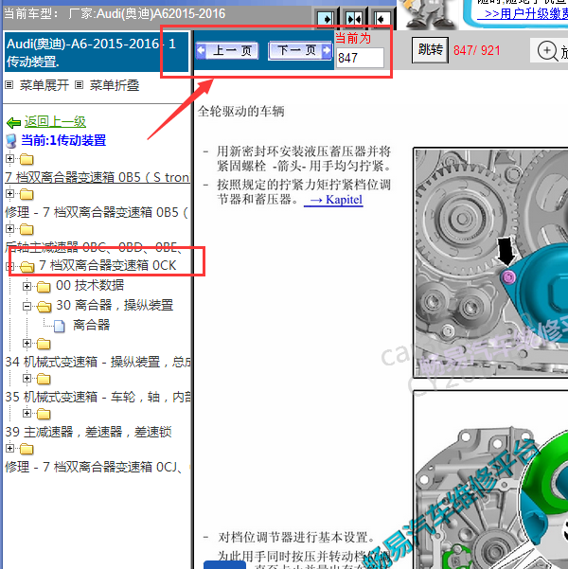Select 00 技术数据 tree item
The image size is (568, 569).
point(90,286)
